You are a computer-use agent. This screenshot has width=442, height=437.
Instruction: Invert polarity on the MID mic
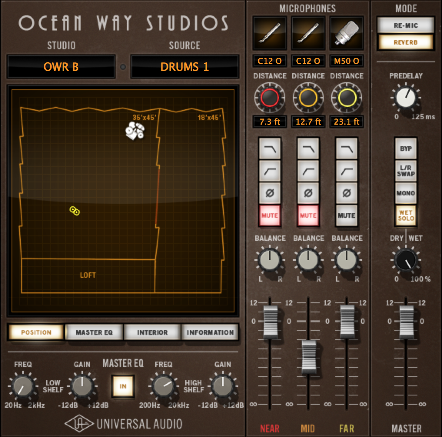308,193
